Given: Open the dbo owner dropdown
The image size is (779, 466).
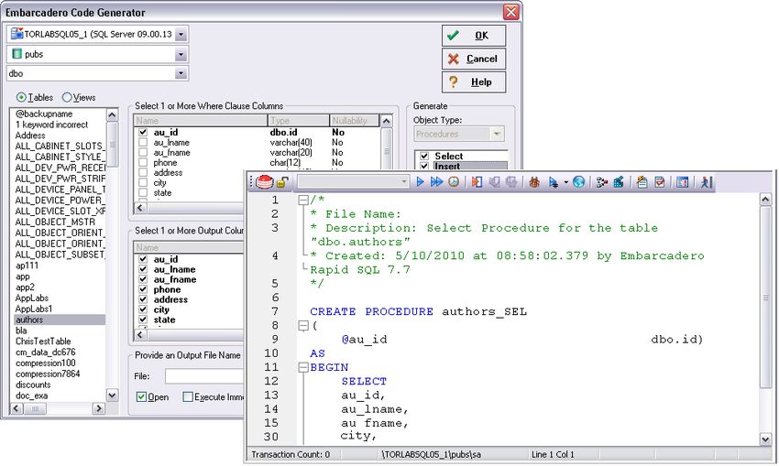Looking at the screenshot, I should tap(181, 73).
